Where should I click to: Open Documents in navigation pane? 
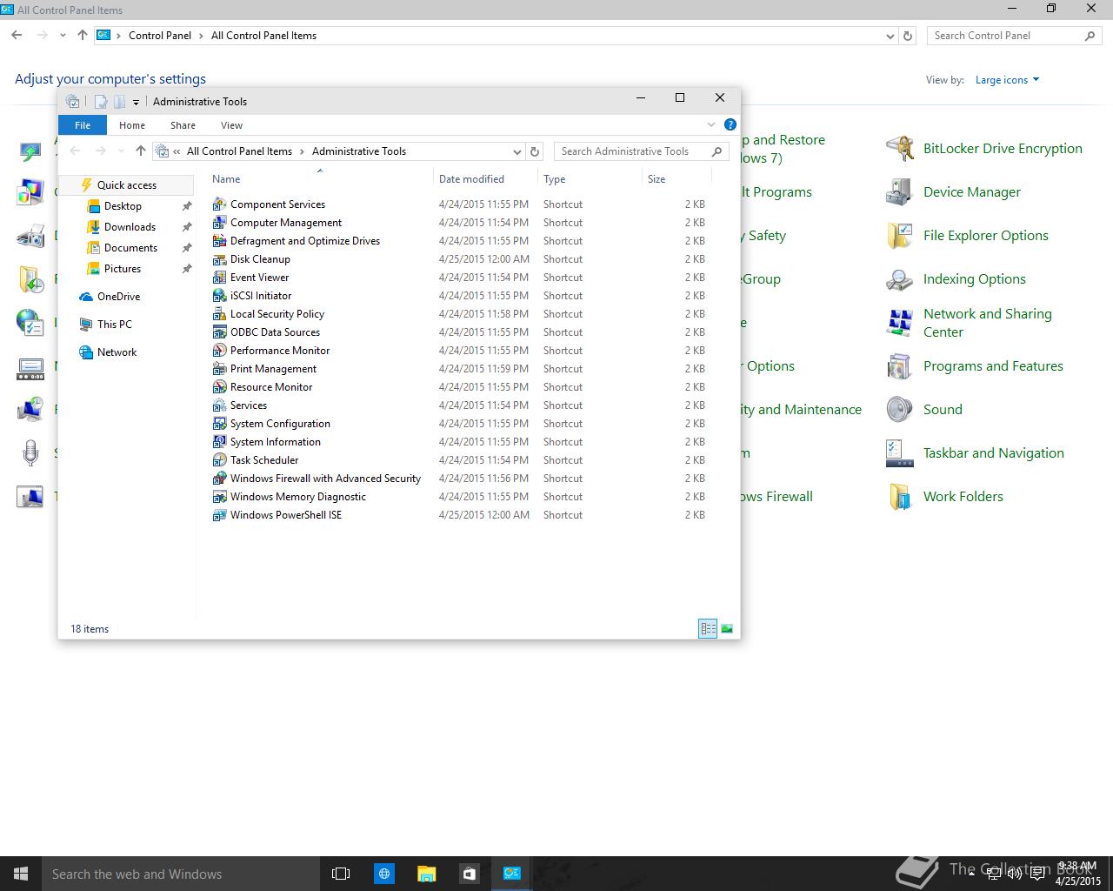[130, 248]
